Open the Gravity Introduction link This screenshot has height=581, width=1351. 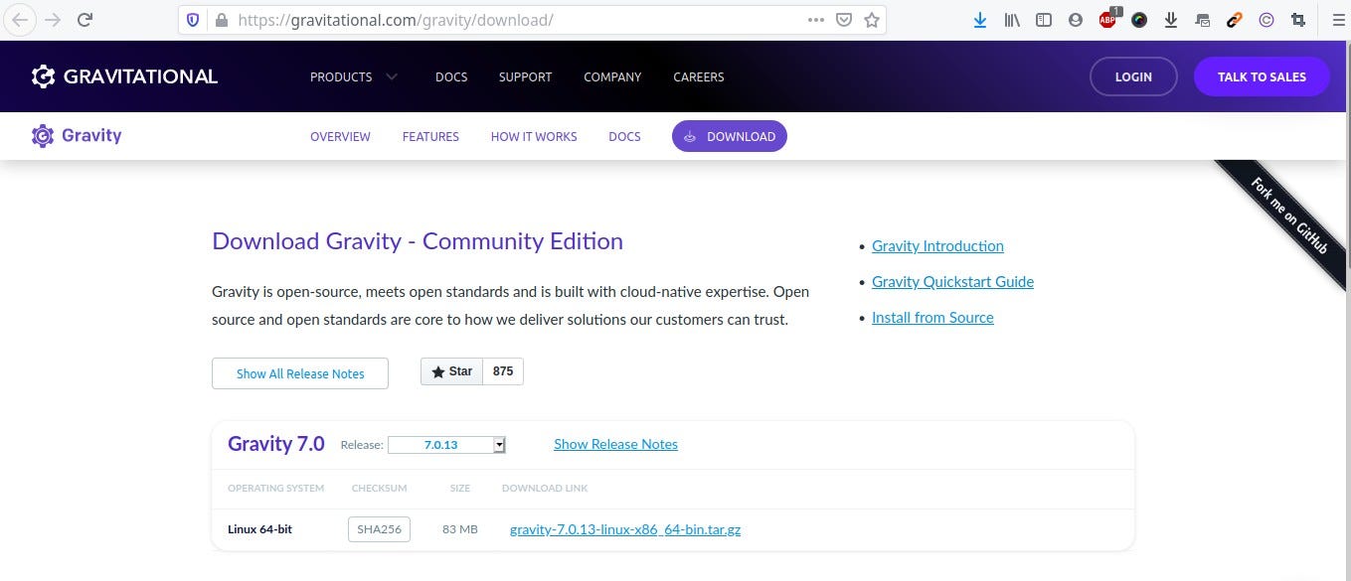pos(937,246)
